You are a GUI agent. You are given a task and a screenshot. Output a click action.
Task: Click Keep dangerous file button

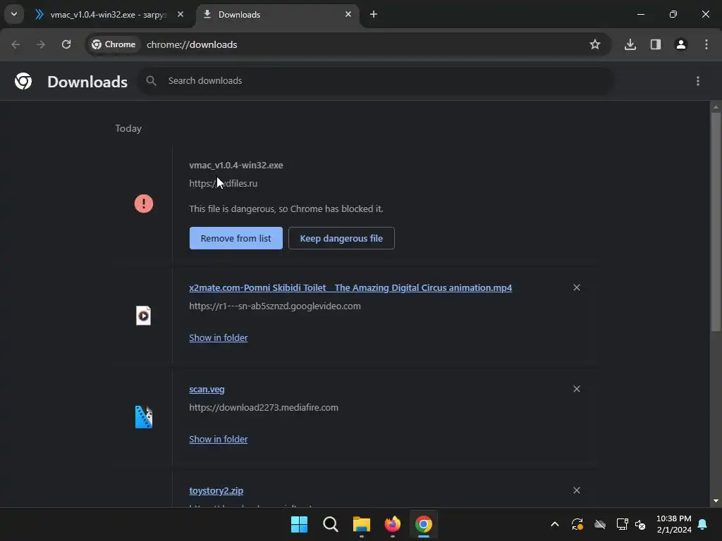click(x=341, y=238)
